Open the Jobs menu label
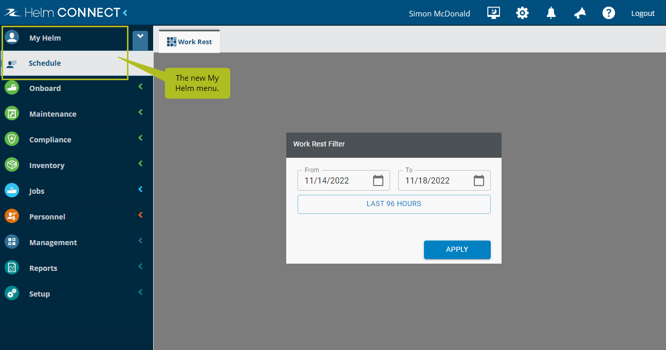This screenshot has height=350, width=666. pyautogui.click(x=37, y=191)
